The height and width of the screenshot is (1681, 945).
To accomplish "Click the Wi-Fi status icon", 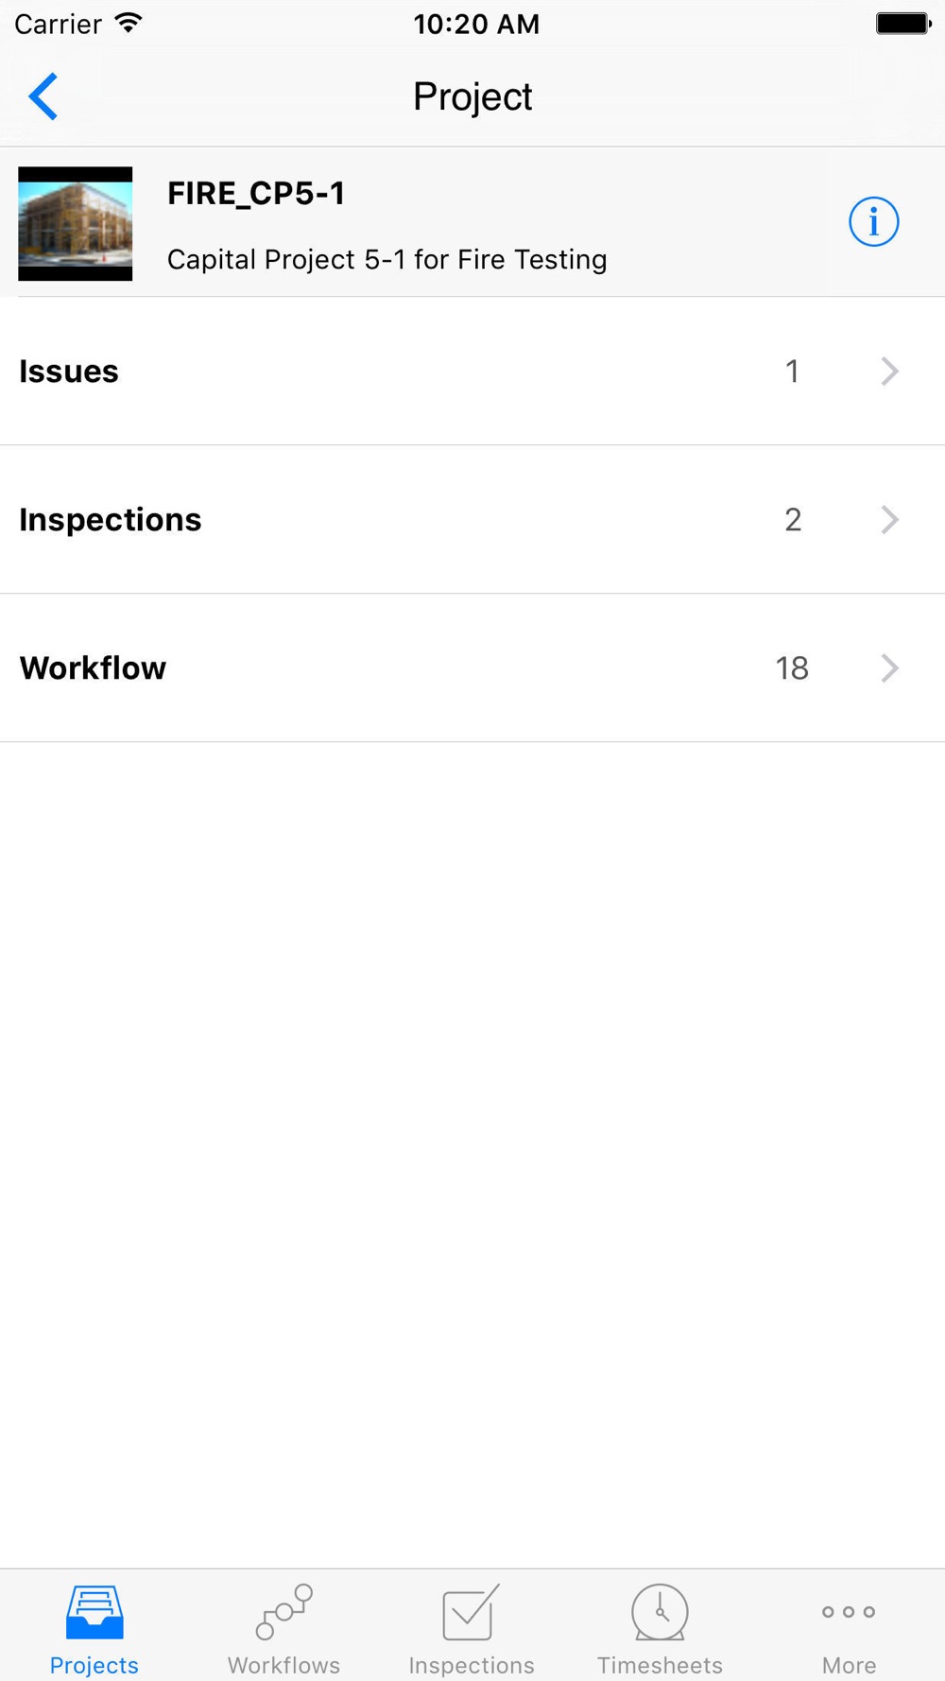I will pyautogui.click(x=128, y=24).
